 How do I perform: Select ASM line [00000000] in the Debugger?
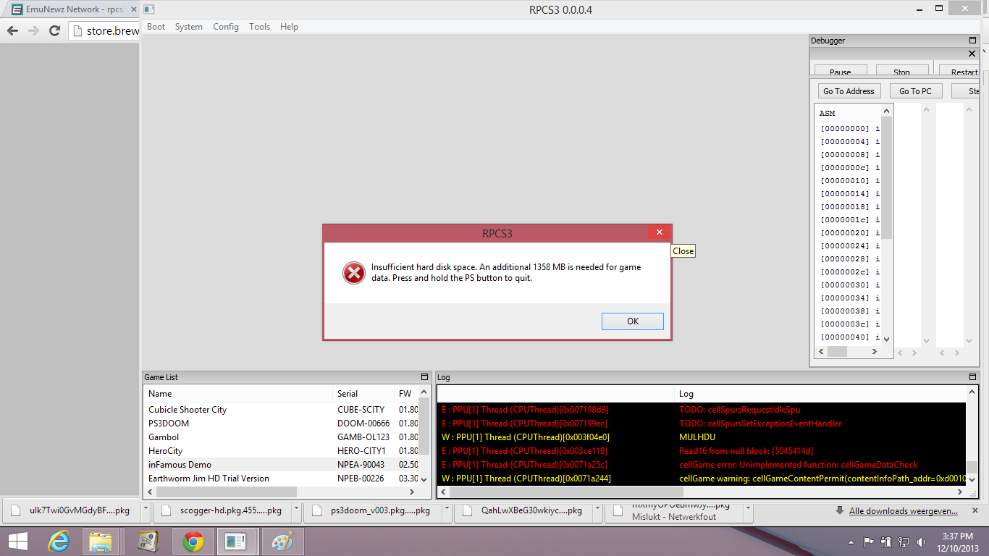[x=850, y=129]
